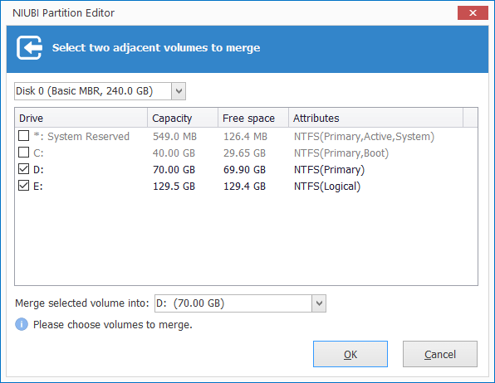
Task: Confirm merge with the OK button
Action: point(350,354)
